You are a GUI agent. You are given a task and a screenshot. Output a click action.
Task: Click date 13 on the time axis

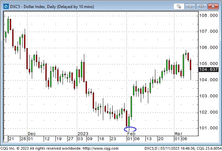coord(149,139)
